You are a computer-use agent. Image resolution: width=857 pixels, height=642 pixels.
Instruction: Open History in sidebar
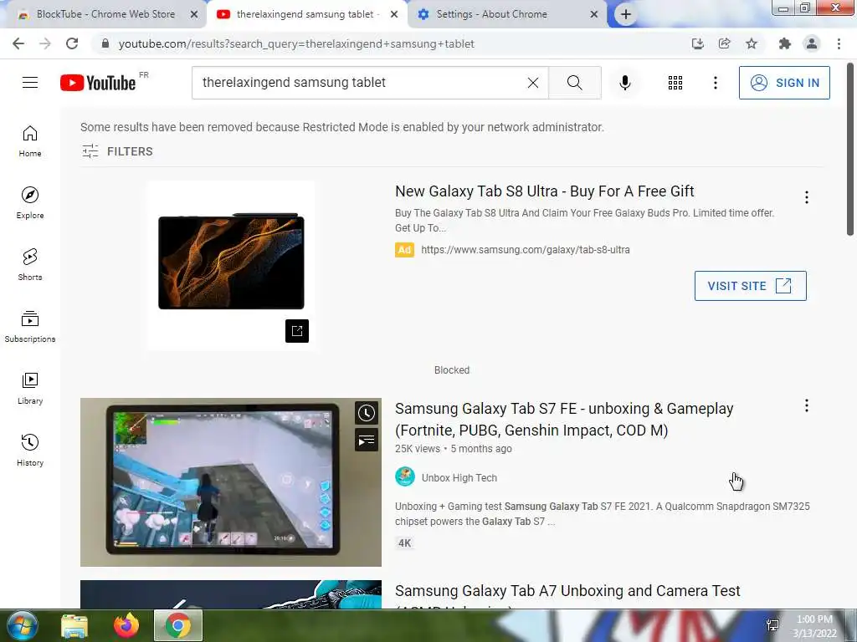click(30, 450)
